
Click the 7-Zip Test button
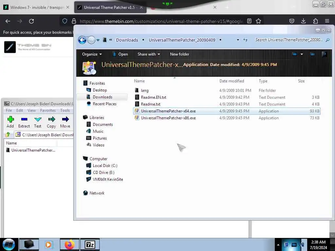[x=38, y=122]
